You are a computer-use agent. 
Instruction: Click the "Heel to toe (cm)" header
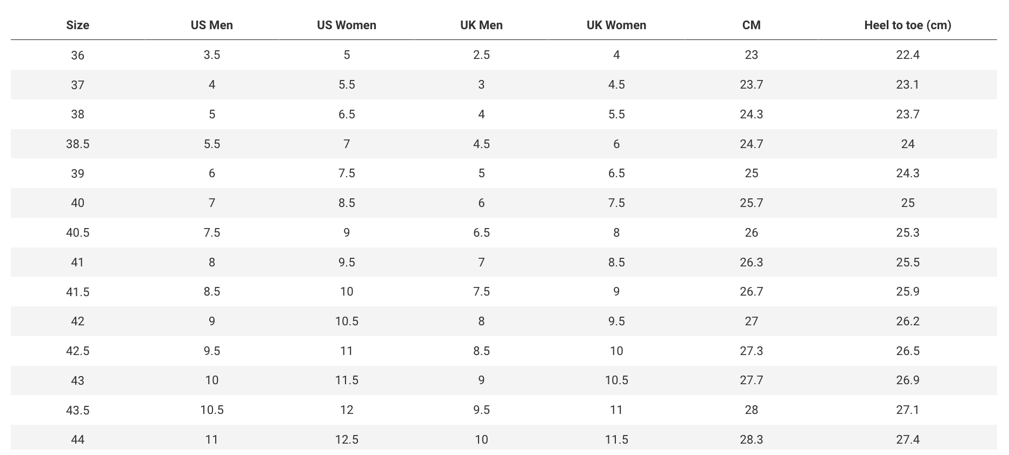907,25
